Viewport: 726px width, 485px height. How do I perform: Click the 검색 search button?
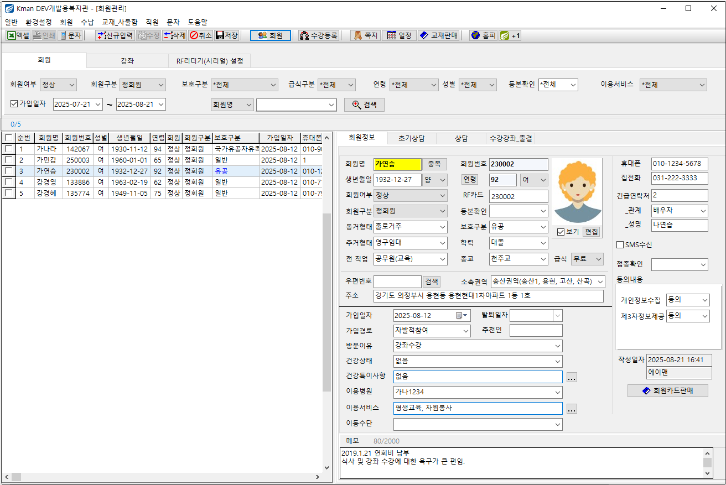[364, 105]
